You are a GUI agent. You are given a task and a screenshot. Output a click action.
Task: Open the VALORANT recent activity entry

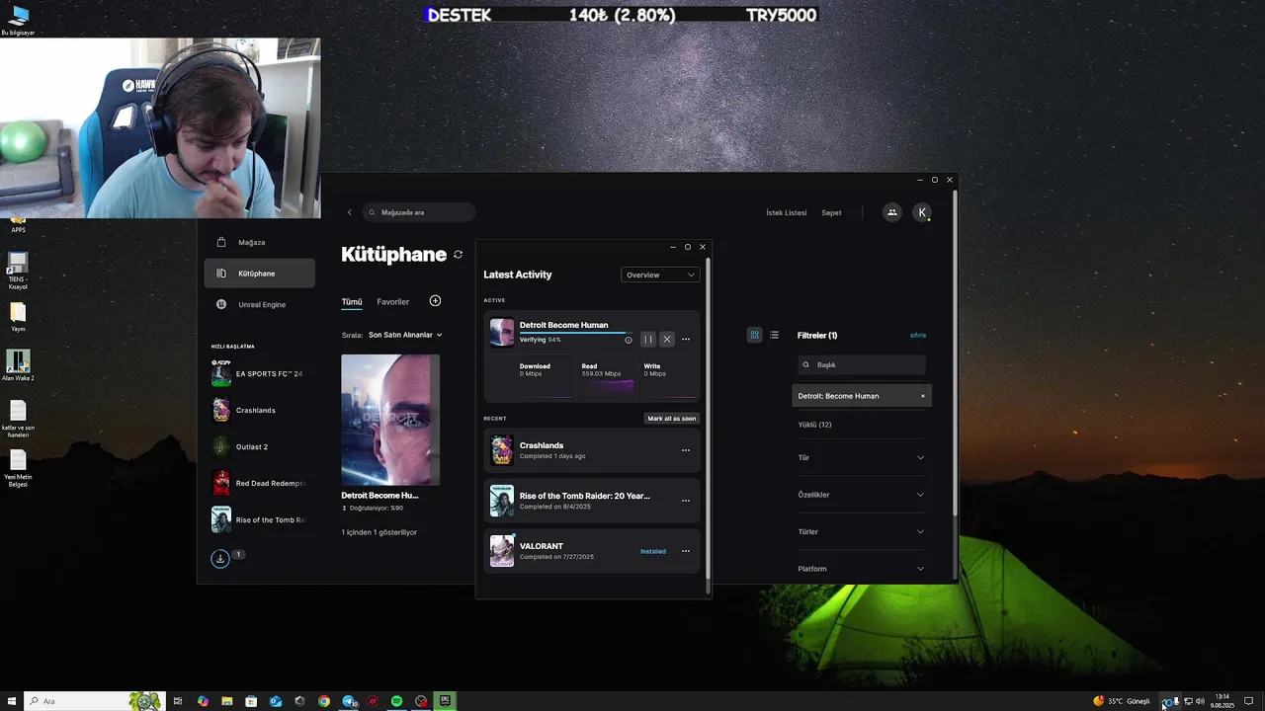tap(592, 551)
